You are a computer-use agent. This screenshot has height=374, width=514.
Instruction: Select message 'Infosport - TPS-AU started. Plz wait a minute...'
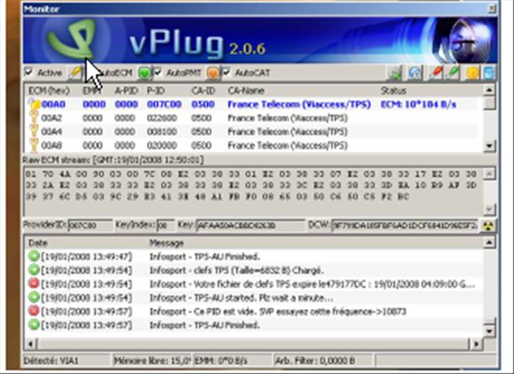(x=242, y=298)
